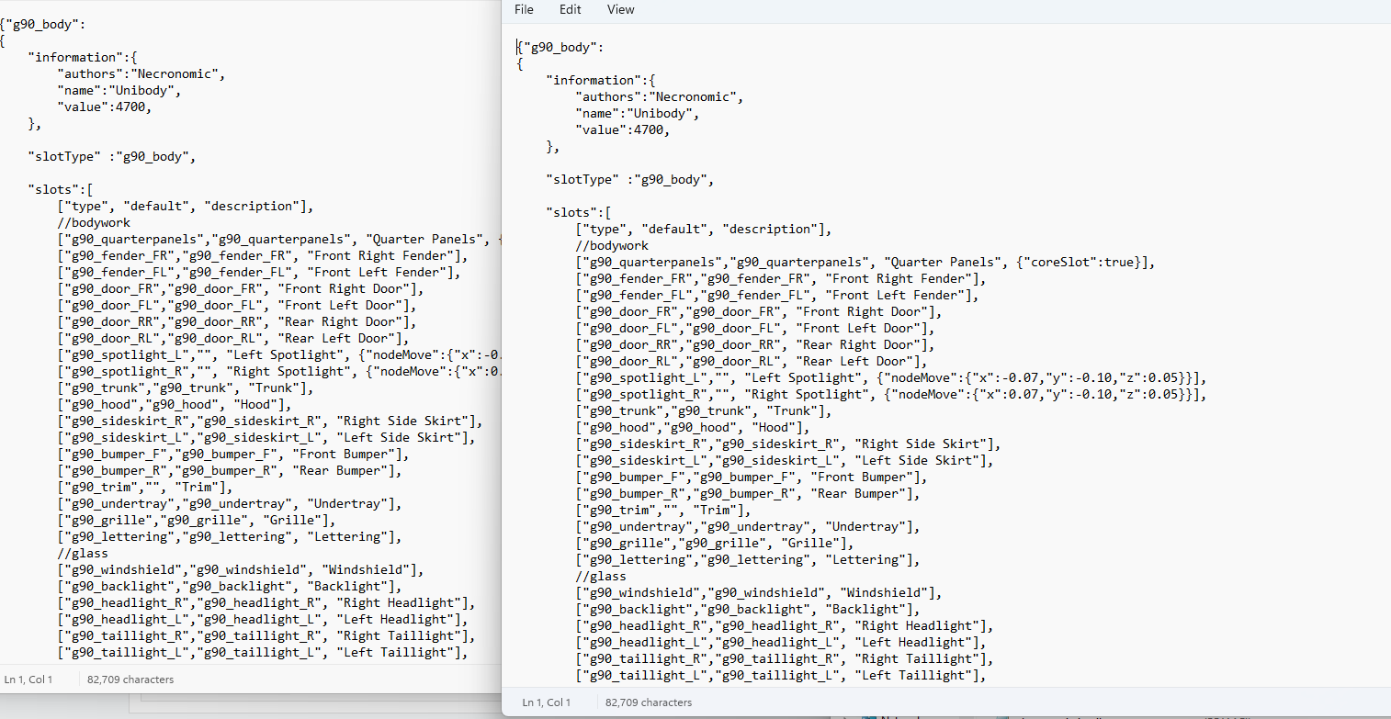Click Front Left Fender line in front window
The image size is (1391, 719).
[778, 295]
